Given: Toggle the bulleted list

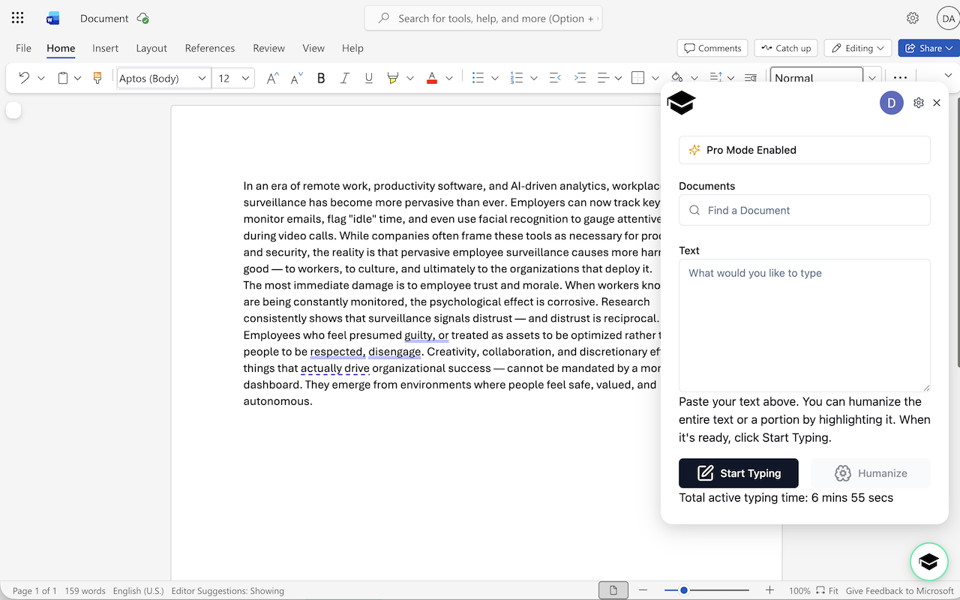Looking at the screenshot, I should 478,78.
